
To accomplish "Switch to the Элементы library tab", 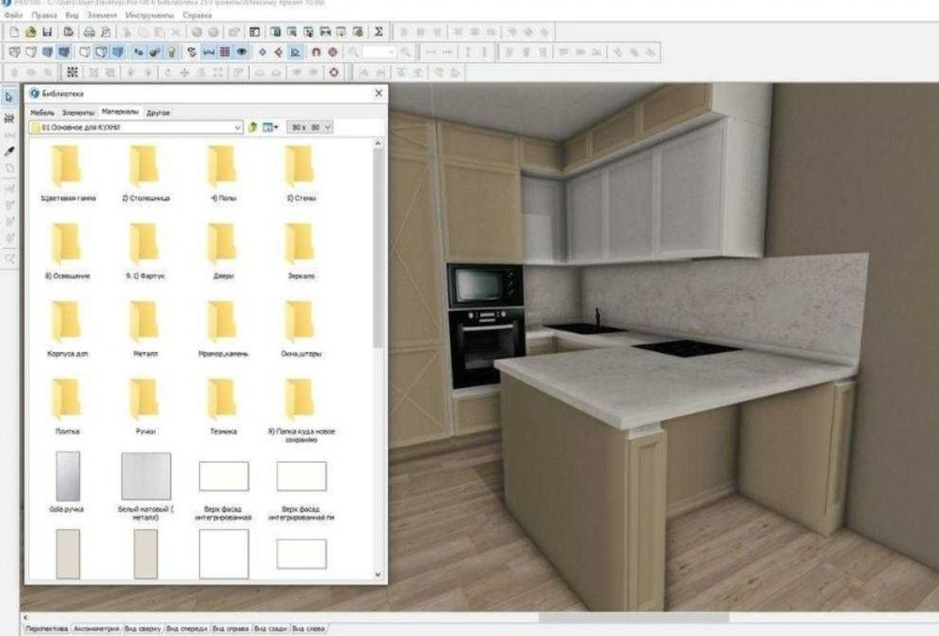I will pyautogui.click(x=78, y=113).
